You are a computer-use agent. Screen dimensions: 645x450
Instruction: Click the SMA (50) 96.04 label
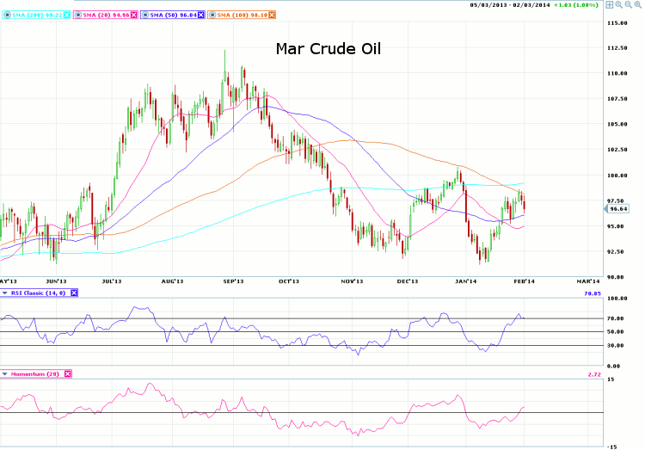point(174,15)
